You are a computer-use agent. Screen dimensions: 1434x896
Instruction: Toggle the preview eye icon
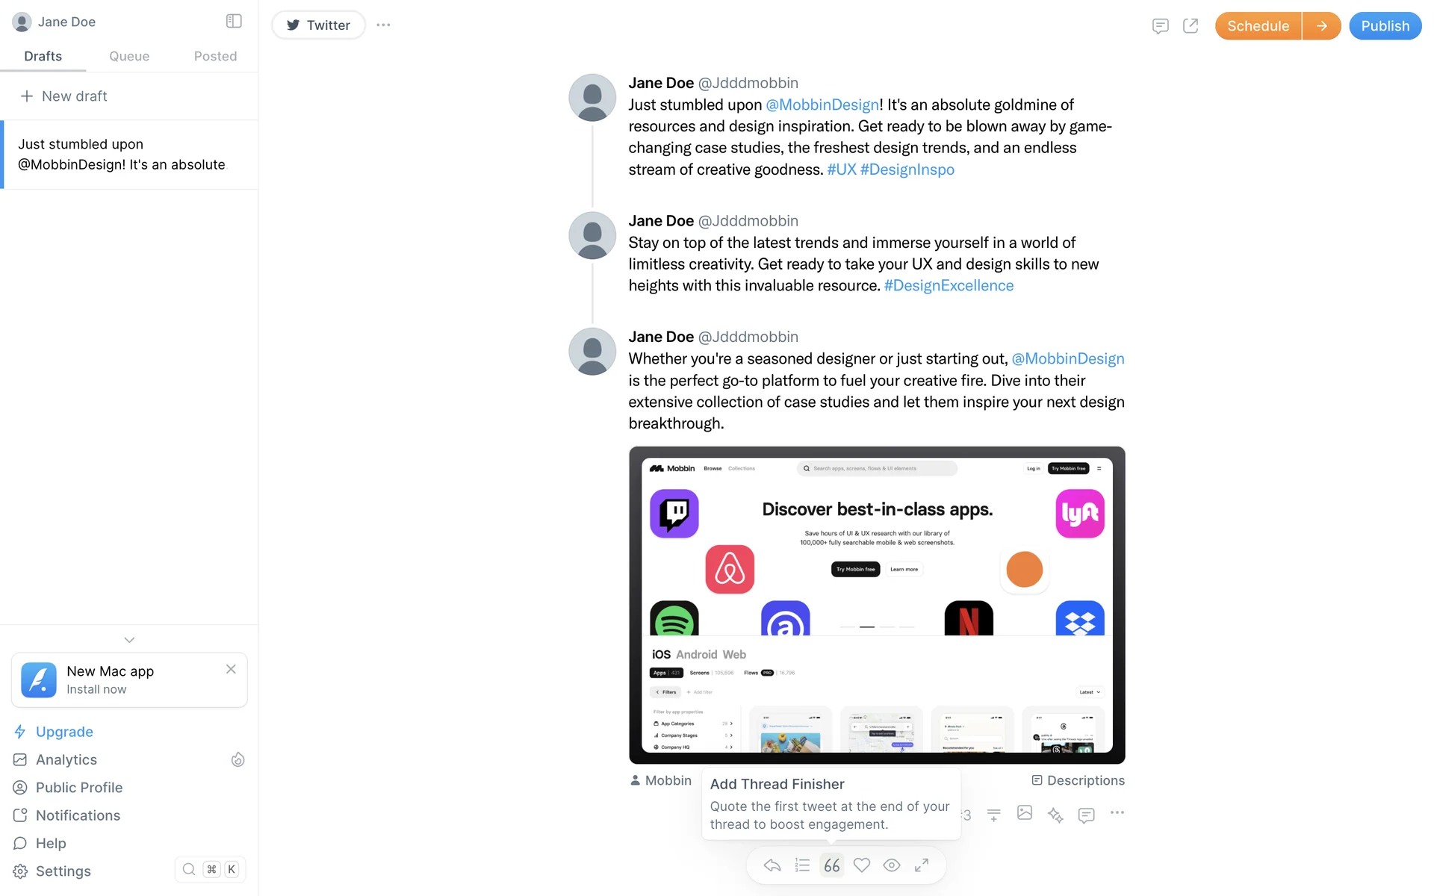[x=891, y=865]
